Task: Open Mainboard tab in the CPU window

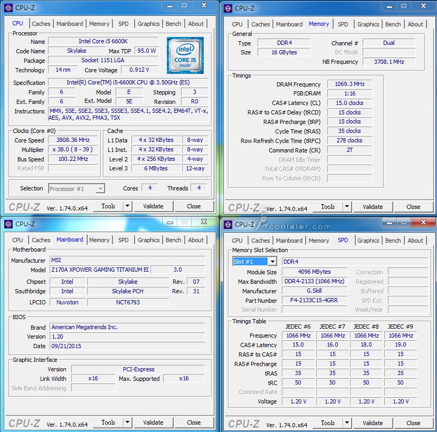Action: point(70,24)
